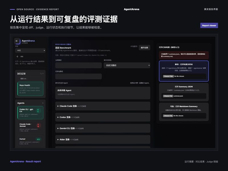Click the red failed badge on Claude Code
The height and width of the screenshot is (171, 228).
(38, 125)
